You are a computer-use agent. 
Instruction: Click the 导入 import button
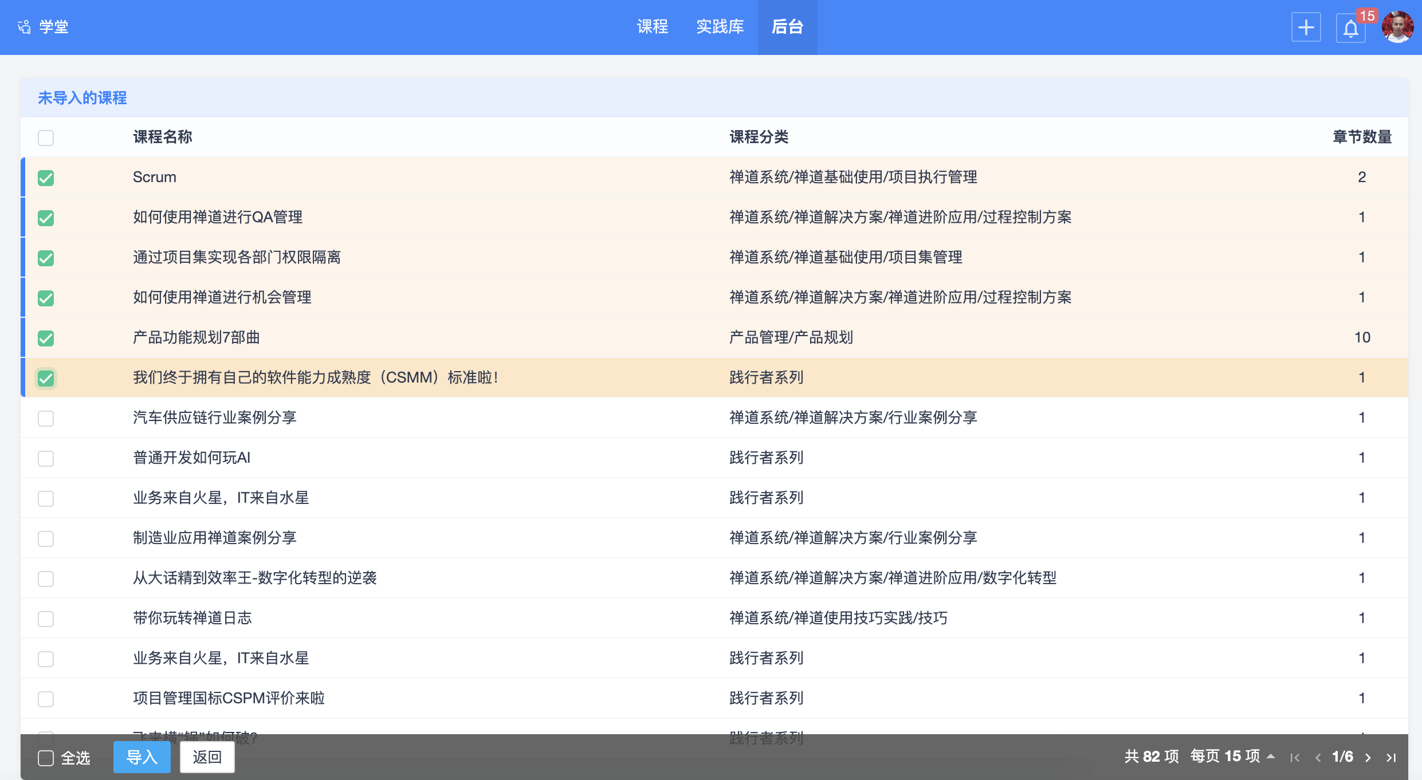click(x=142, y=757)
